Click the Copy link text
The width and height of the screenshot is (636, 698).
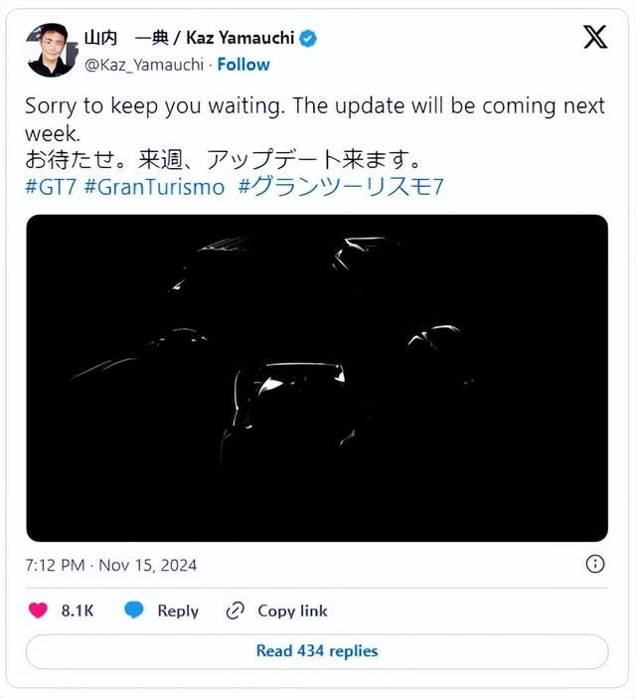[292, 611]
